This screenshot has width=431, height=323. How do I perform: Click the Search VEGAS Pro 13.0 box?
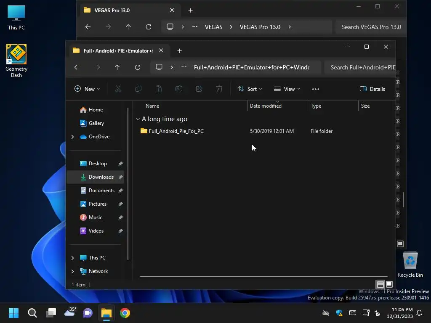371,27
